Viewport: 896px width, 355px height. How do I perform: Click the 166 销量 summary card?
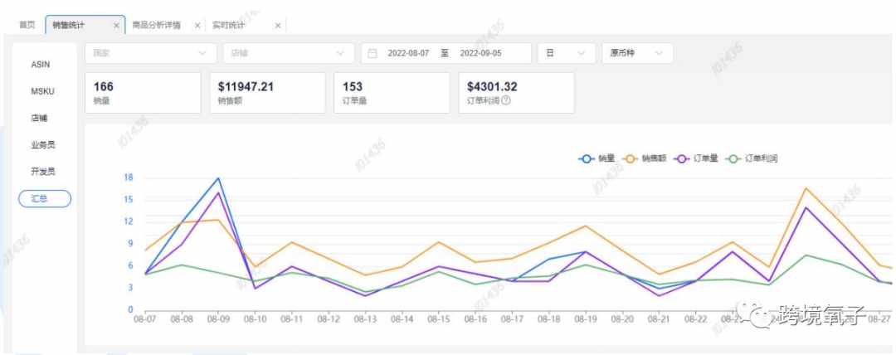pos(143,93)
